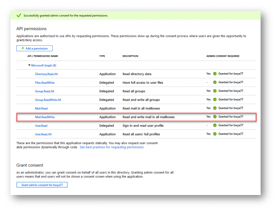Click 'Sign in and read user profile' description
Viewport: 276px width, 209px height.
point(143,125)
